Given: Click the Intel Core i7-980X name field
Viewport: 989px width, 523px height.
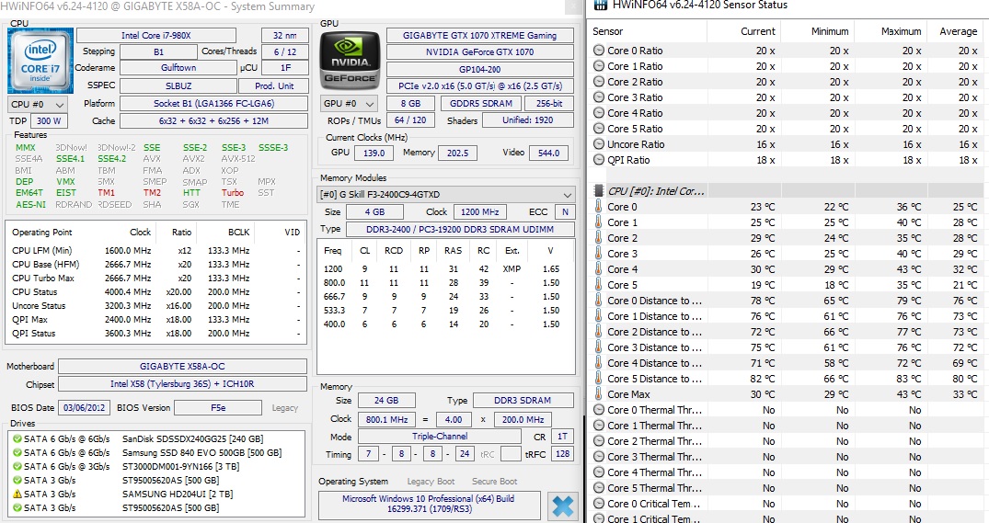Looking at the screenshot, I should 156,35.
